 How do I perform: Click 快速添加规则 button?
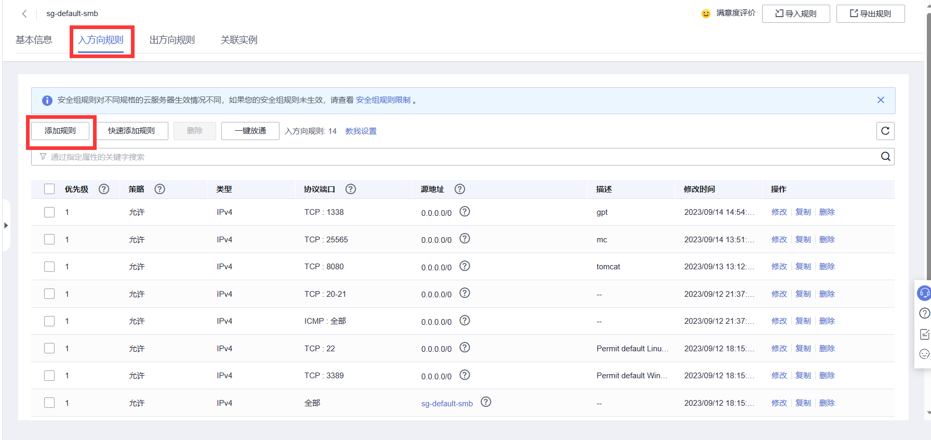pos(131,131)
